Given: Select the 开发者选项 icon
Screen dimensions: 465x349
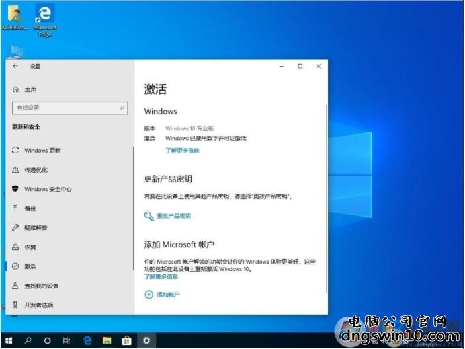Looking at the screenshot, I should [x=15, y=305].
